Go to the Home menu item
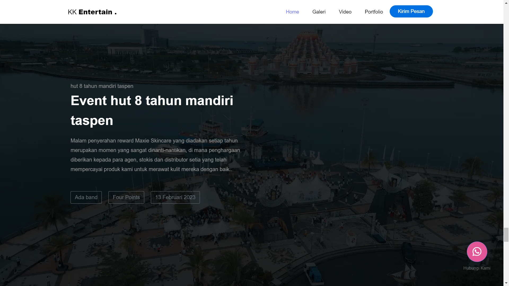 click(292, 12)
